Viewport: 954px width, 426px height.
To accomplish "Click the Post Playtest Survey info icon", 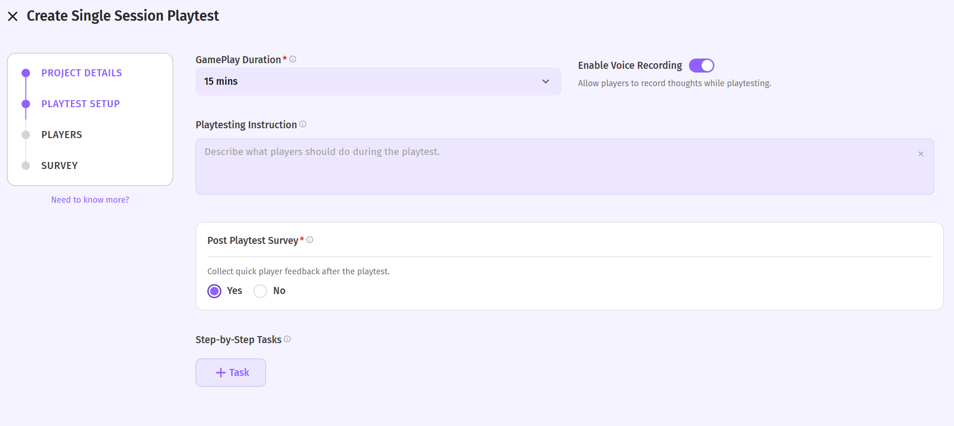I will point(310,240).
